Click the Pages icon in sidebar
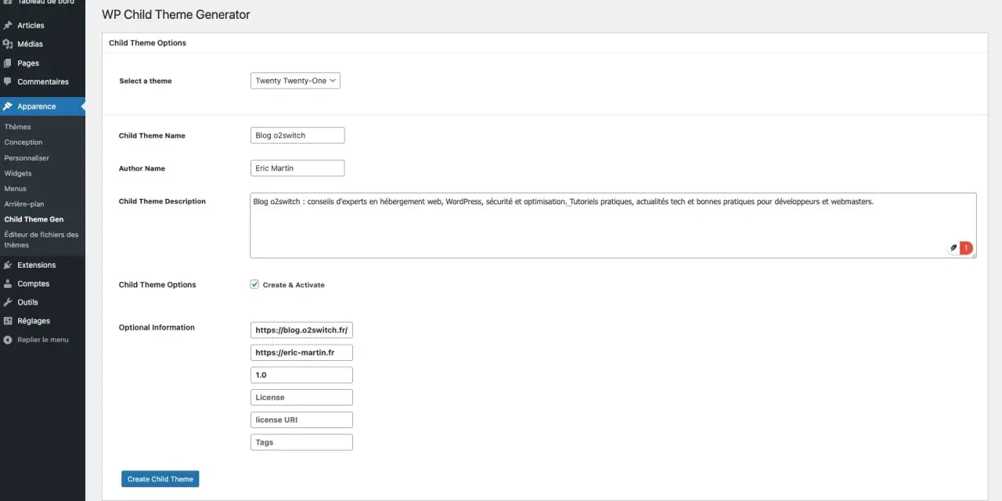 pyautogui.click(x=8, y=63)
